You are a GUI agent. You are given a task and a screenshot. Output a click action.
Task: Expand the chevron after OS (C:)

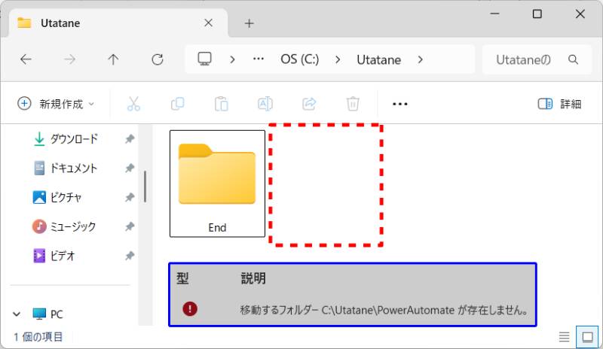click(x=338, y=59)
